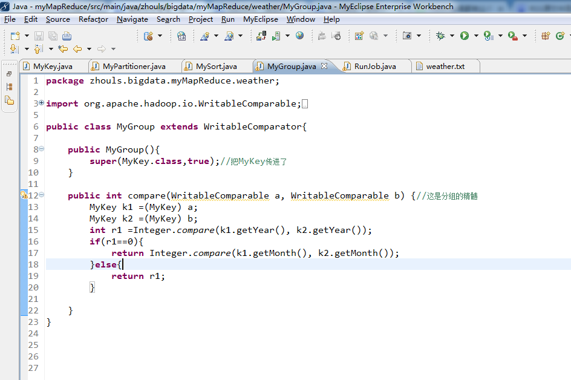Click the deploy server application icon
The height and width of the screenshot is (380, 571).
pos(261,36)
